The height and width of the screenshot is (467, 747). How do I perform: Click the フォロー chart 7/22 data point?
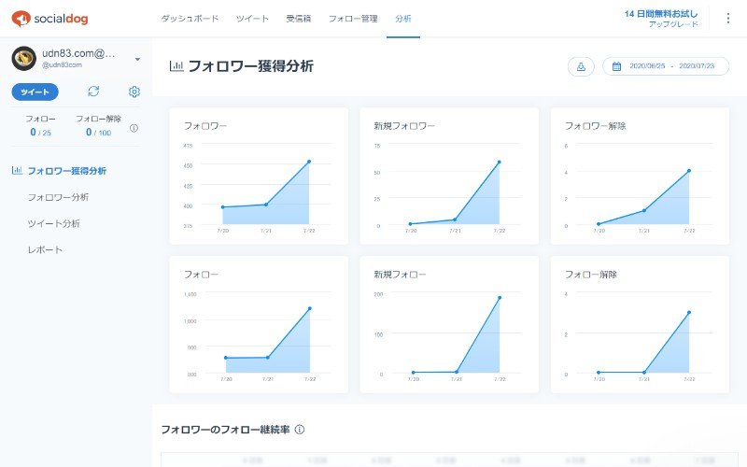tap(310, 308)
